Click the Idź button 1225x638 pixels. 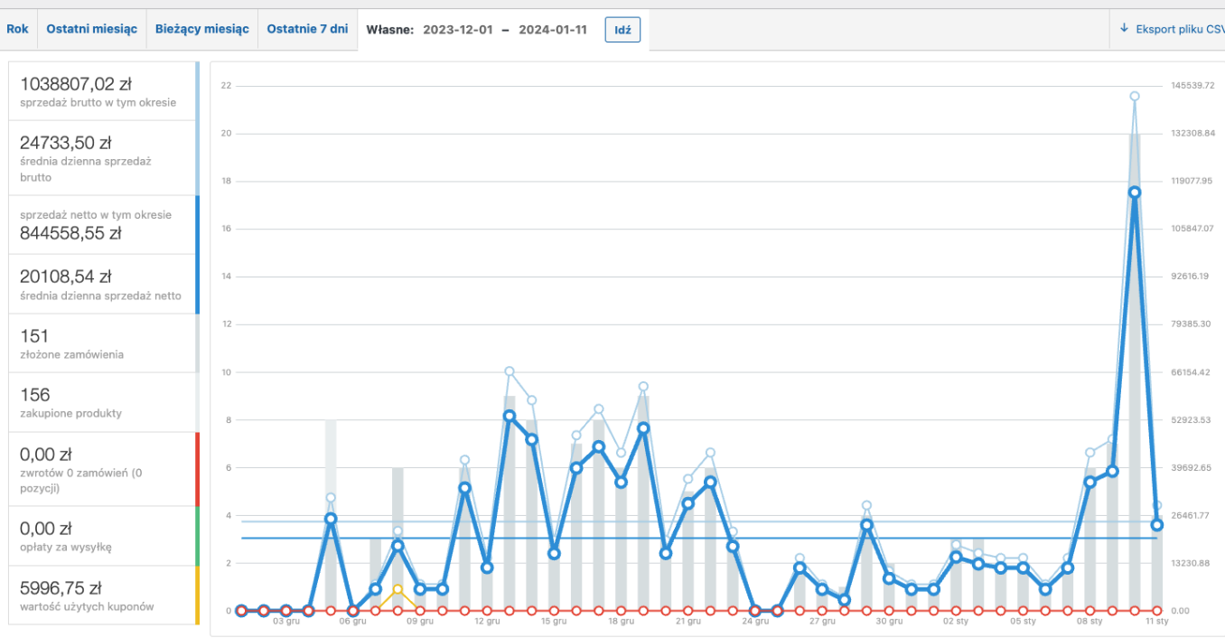622,30
